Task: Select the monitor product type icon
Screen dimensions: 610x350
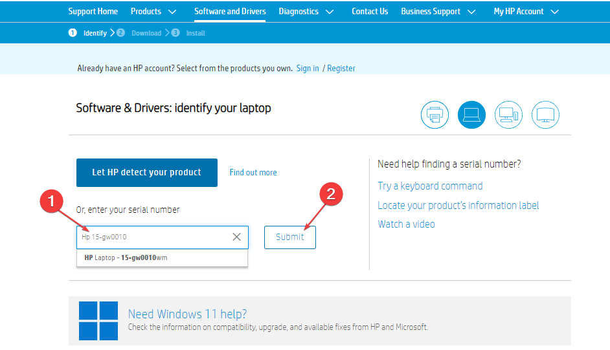Action: pos(545,115)
